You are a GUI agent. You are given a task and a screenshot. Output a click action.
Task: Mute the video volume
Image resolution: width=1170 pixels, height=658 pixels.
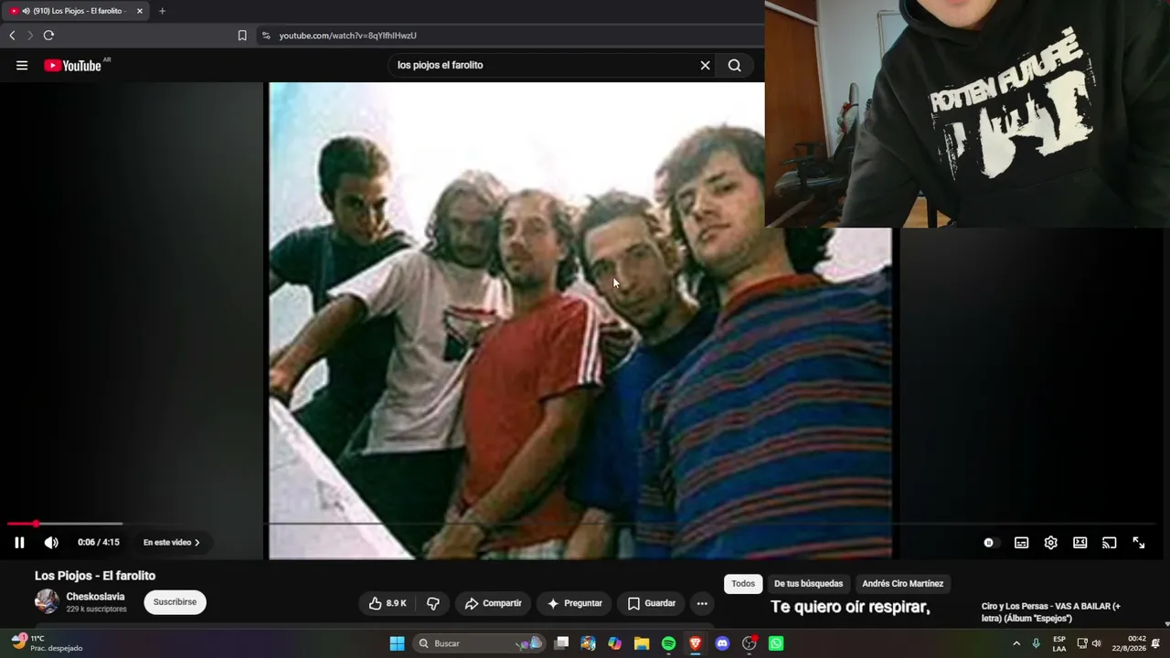pyautogui.click(x=51, y=543)
